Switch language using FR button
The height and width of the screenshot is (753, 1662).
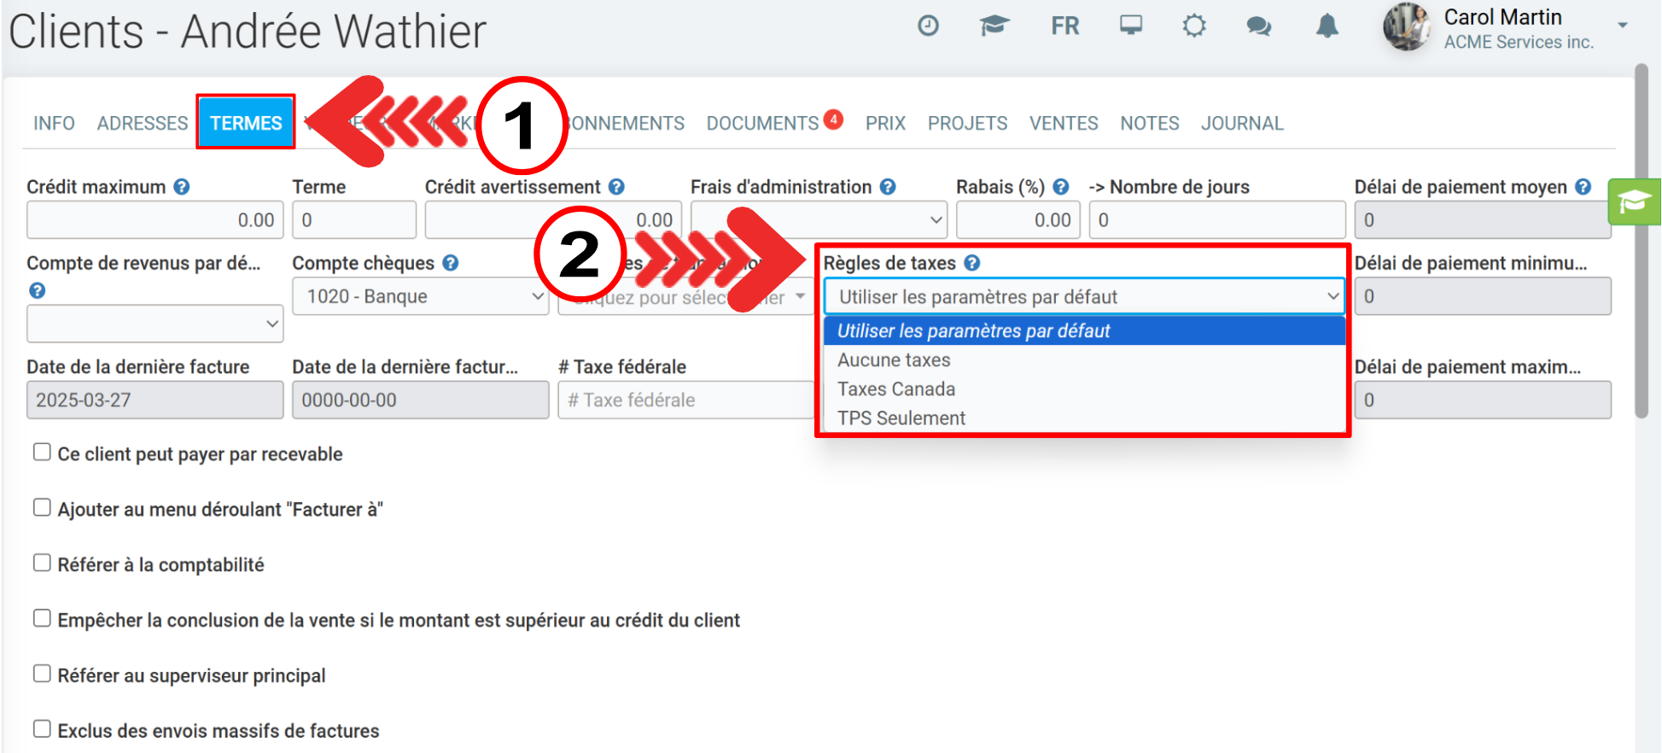[1064, 26]
